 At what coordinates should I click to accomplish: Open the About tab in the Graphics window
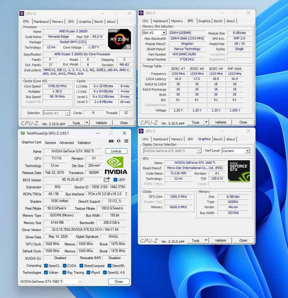(231, 139)
